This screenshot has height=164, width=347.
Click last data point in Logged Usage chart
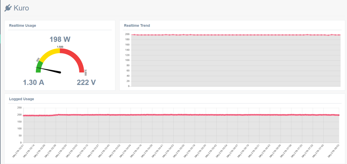[339, 115]
